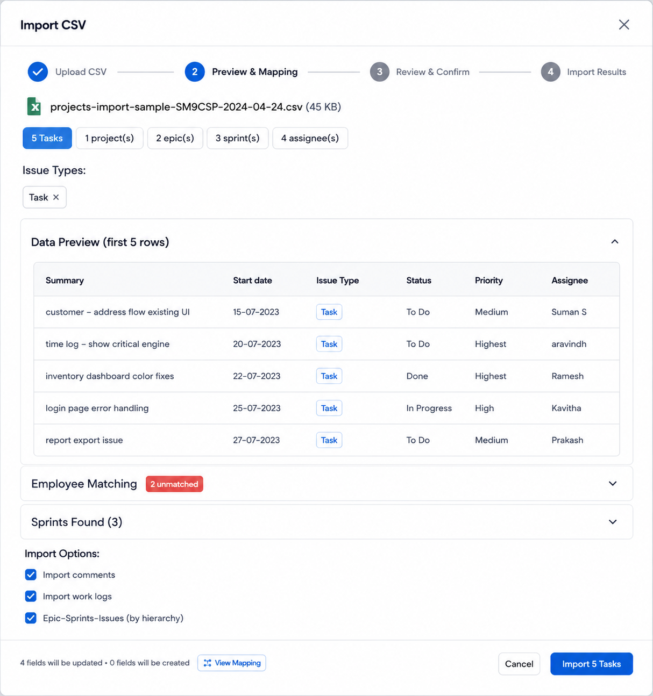Select the 4 assignee(s) tab
The width and height of the screenshot is (653, 696).
click(310, 138)
